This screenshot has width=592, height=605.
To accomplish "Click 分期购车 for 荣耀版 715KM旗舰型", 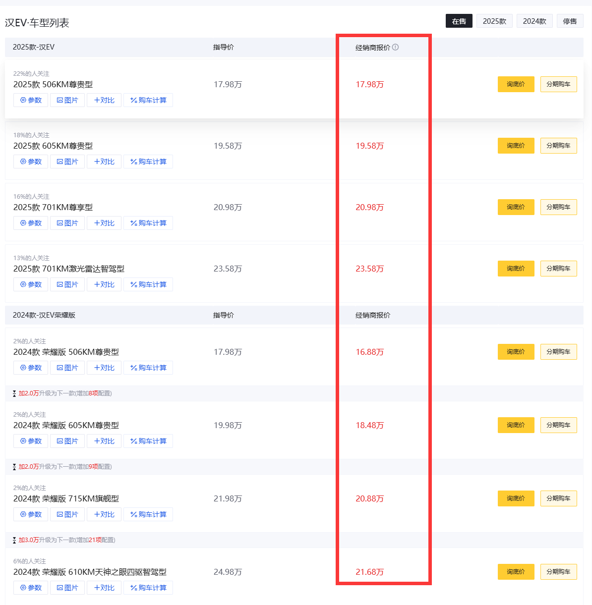I will tap(558, 498).
